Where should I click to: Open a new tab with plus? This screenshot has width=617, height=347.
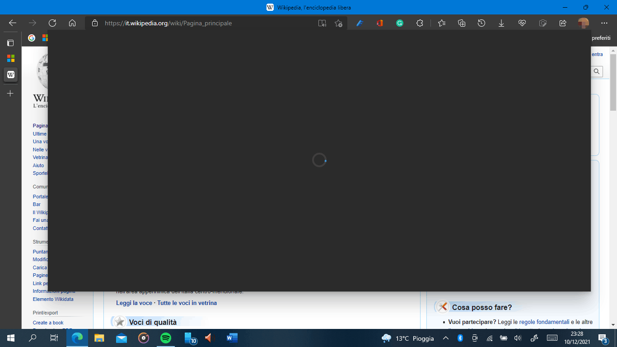[10, 94]
